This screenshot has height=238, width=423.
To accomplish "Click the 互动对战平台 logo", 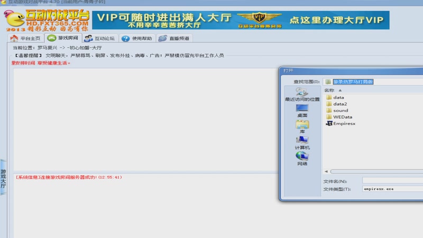I will [47, 21].
